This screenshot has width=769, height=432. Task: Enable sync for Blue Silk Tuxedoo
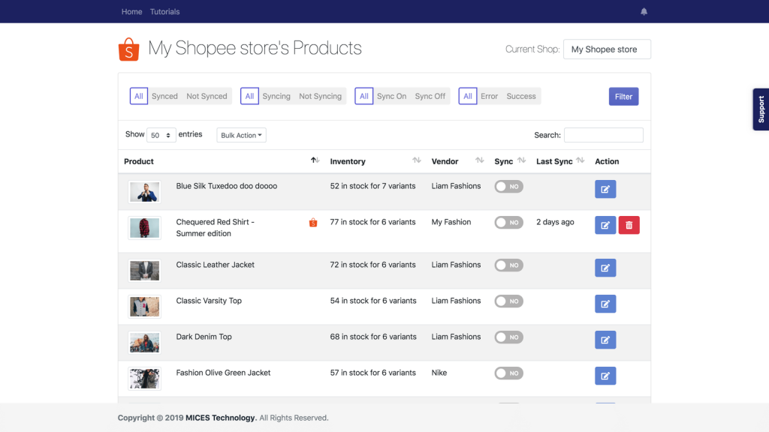508,187
